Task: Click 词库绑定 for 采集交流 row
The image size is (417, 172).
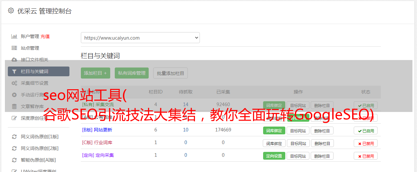Action: click(274, 105)
